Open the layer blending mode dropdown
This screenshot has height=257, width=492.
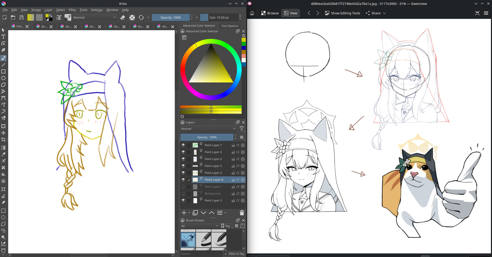tap(208, 129)
